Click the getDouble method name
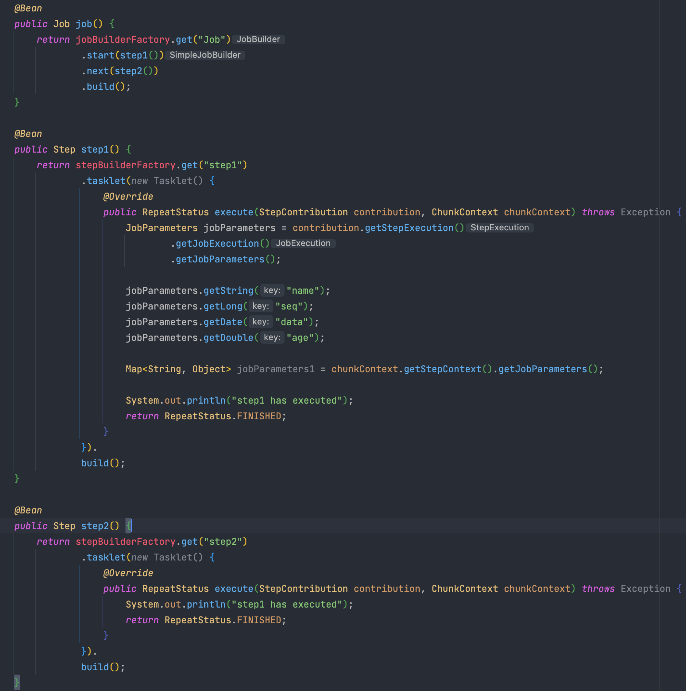This screenshot has height=691, width=686. tap(228, 338)
